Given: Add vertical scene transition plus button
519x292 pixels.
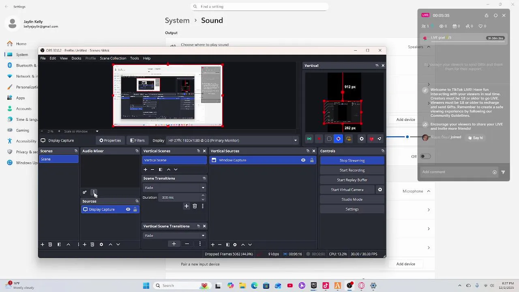Looking at the screenshot, I should pos(174,244).
